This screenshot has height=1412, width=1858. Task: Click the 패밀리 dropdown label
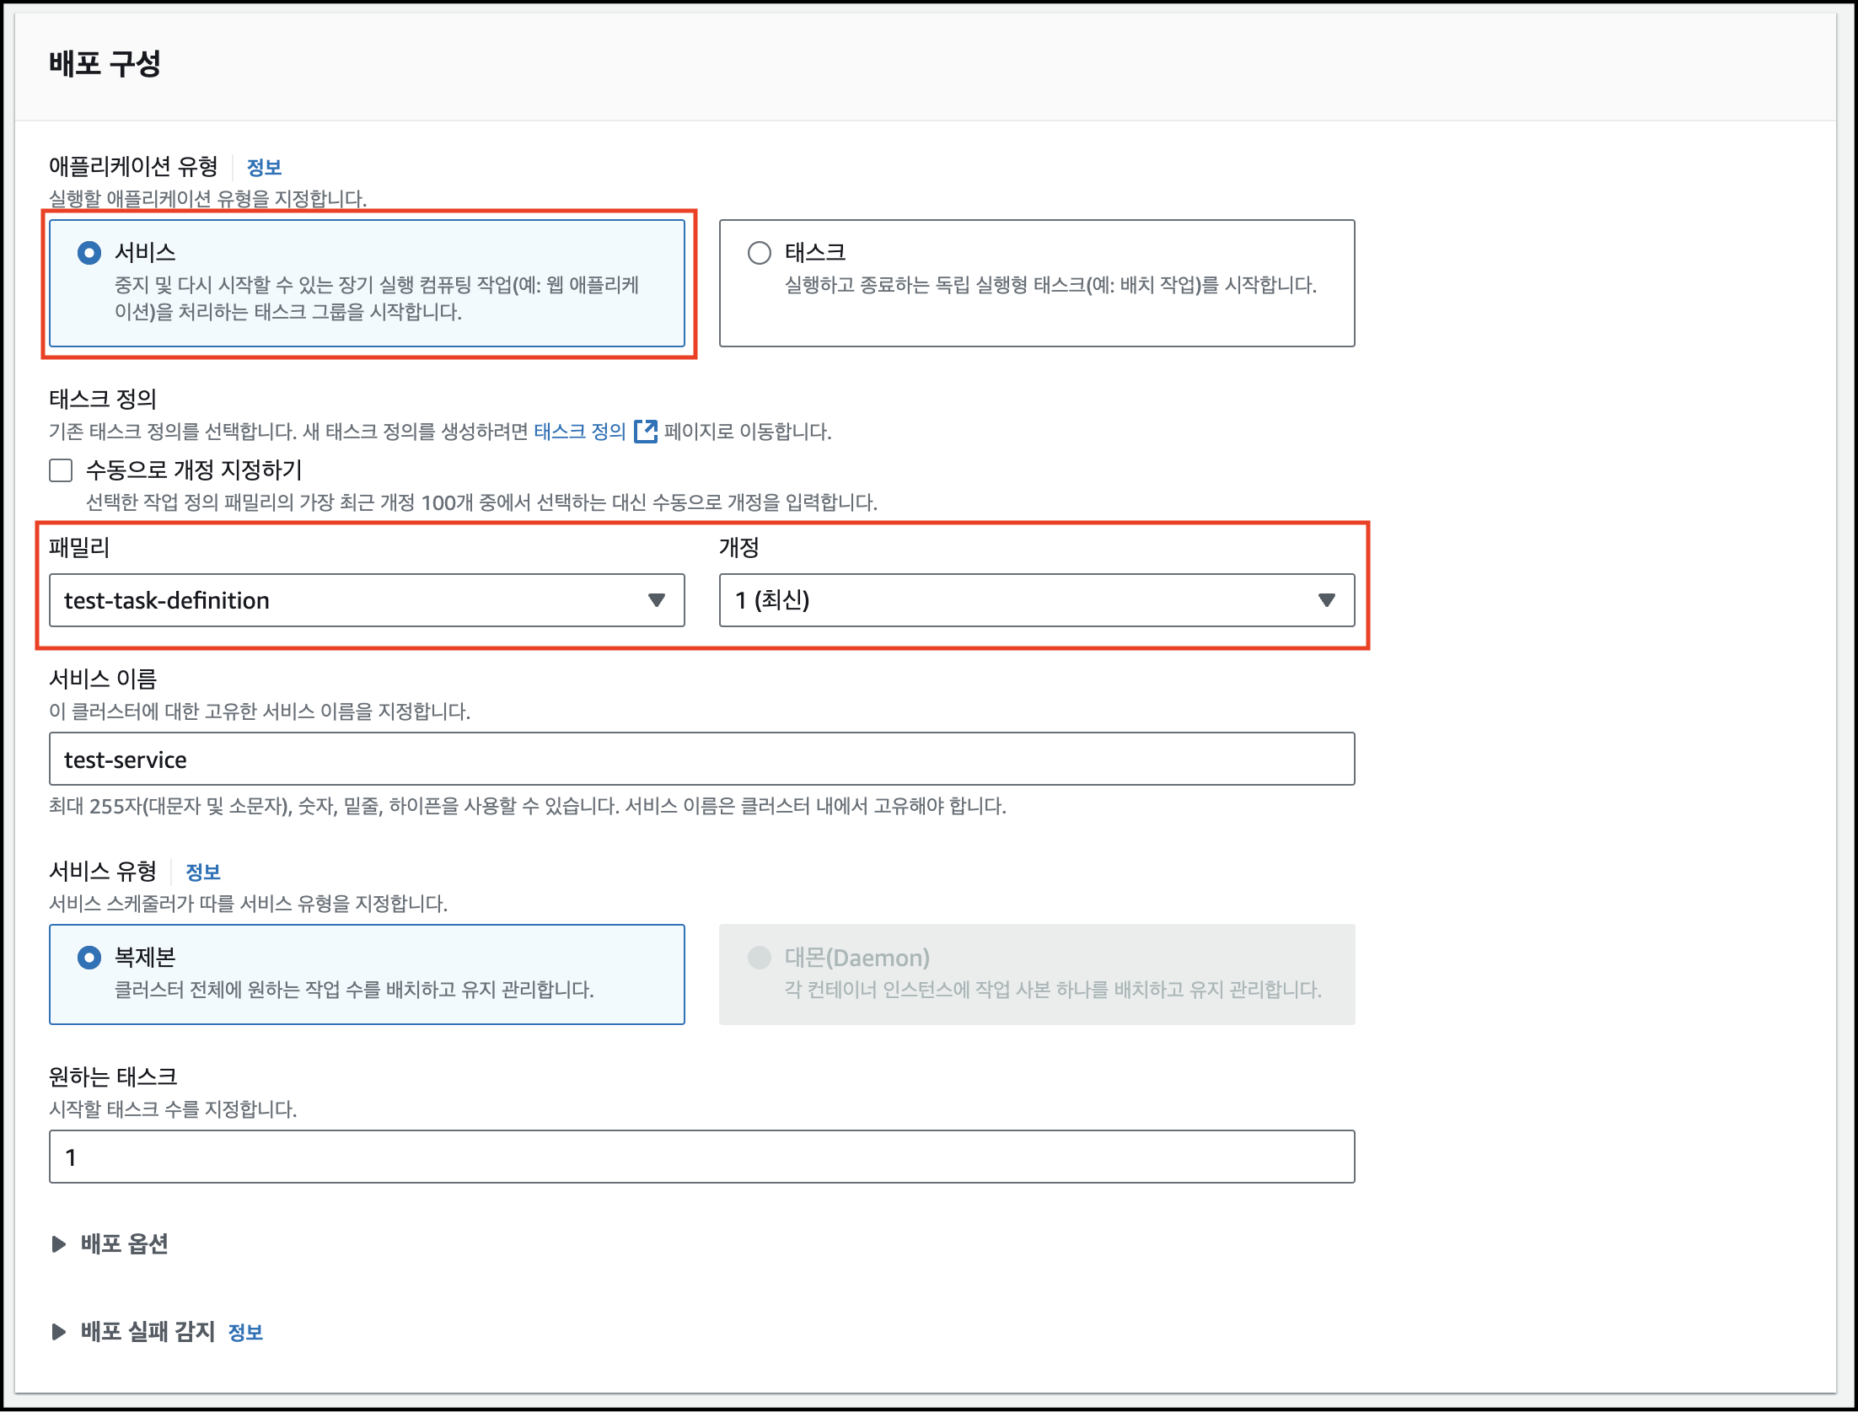[x=79, y=547]
